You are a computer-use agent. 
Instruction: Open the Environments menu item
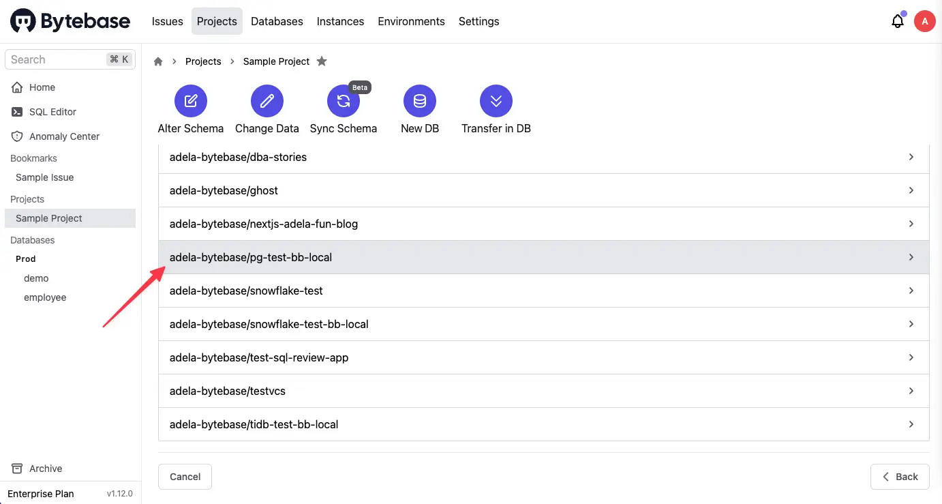pyautogui.click(x=411, y=21)
